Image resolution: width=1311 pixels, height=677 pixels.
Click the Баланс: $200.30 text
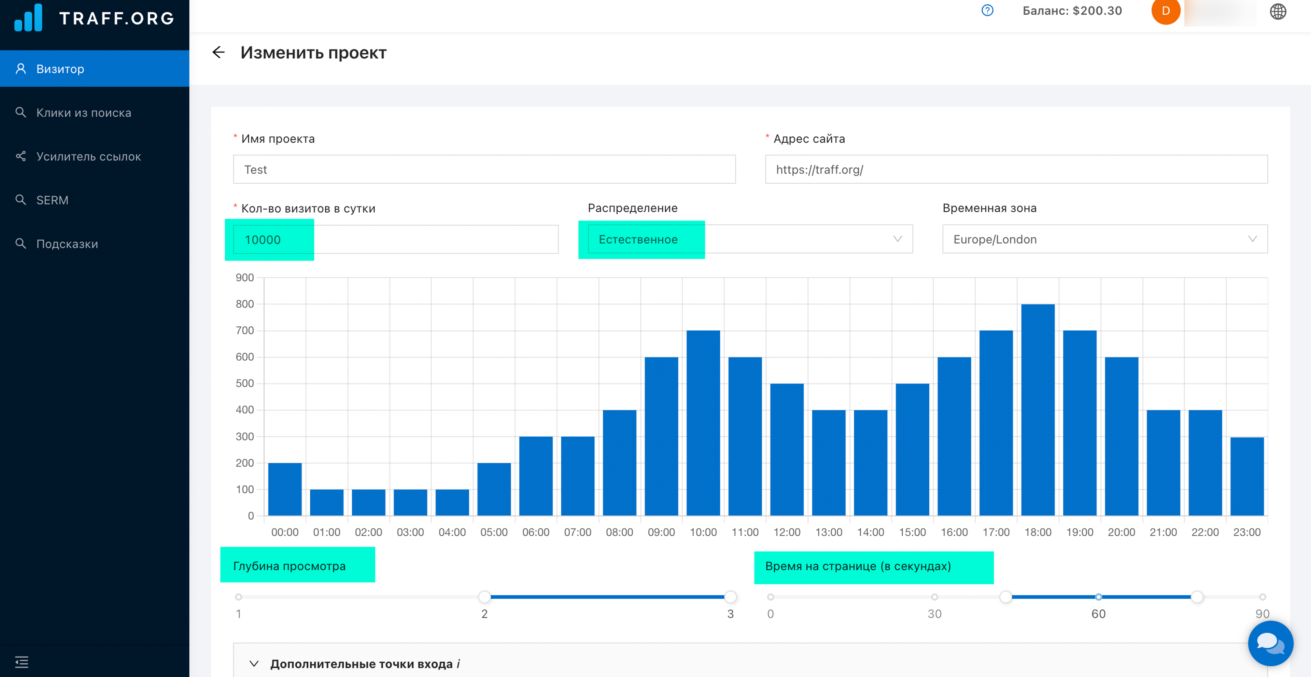1072,11
